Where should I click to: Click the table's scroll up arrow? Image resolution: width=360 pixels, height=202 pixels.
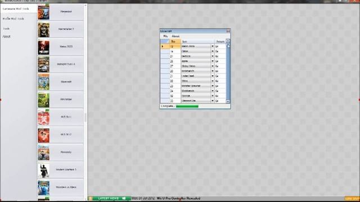228,41
